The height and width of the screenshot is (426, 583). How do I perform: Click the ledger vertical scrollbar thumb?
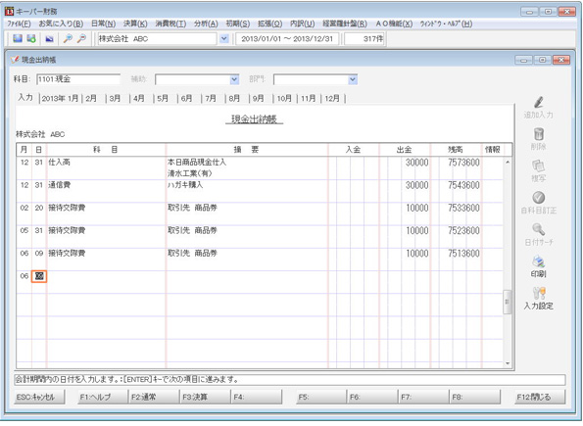(x=507, y=302)
